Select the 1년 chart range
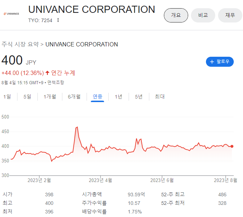This screenshot has height=217, width=243. coord(119,97)
